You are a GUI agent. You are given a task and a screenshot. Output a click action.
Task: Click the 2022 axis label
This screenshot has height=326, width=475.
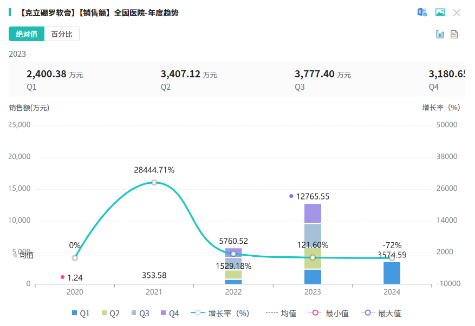pyautogui.click(x=233, y=292)
